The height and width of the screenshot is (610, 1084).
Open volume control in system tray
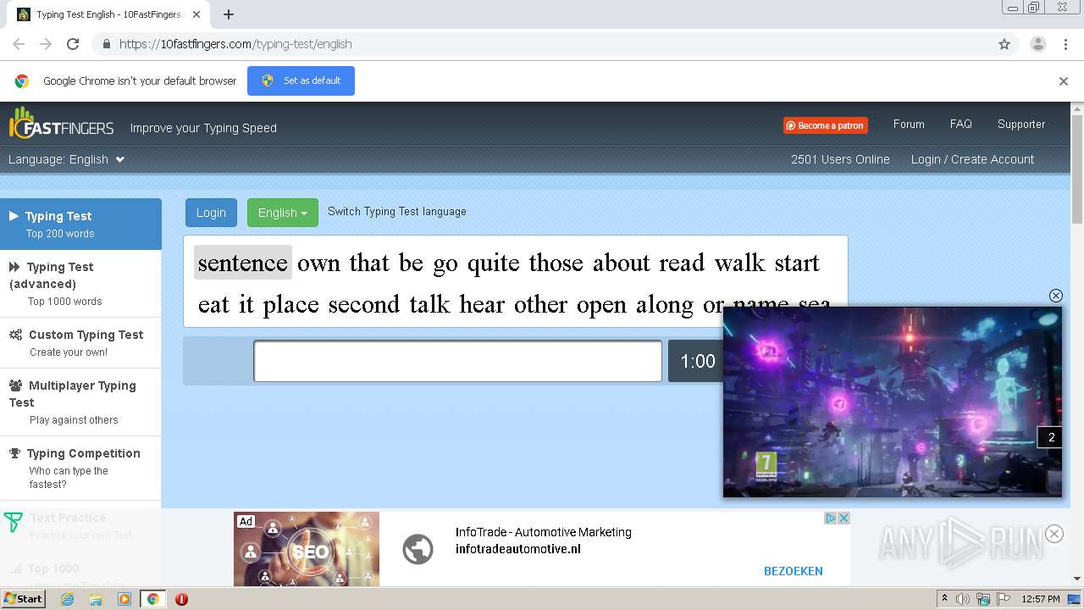click(962, 599)
